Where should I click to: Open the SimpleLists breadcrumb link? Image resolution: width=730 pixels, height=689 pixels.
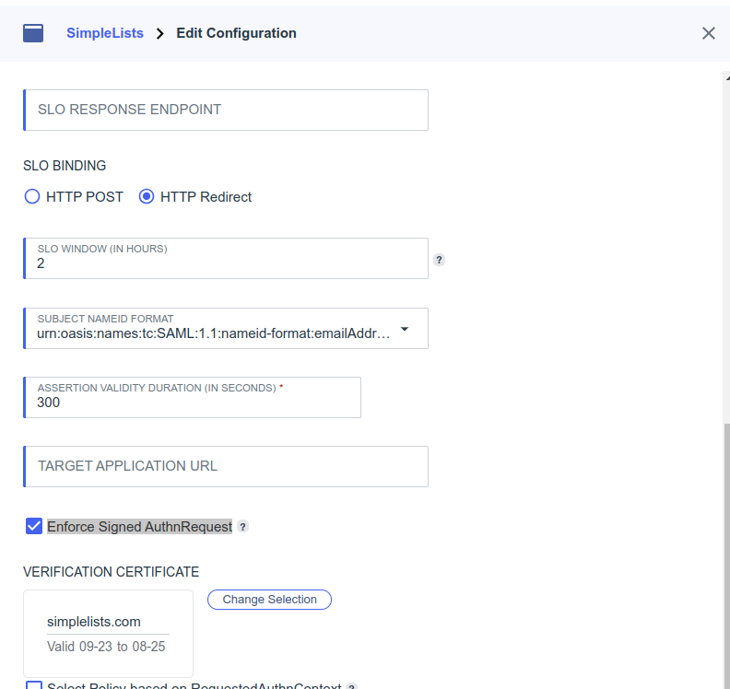tap(105, 33)
